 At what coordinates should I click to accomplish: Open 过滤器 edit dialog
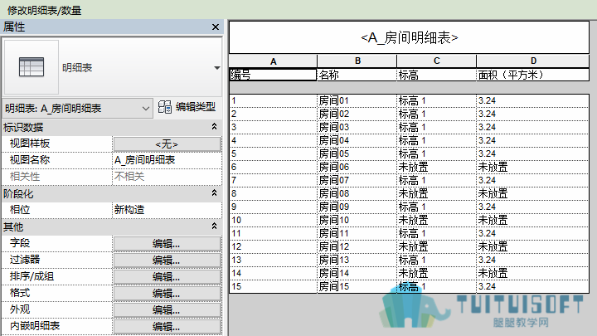(167, 261)
